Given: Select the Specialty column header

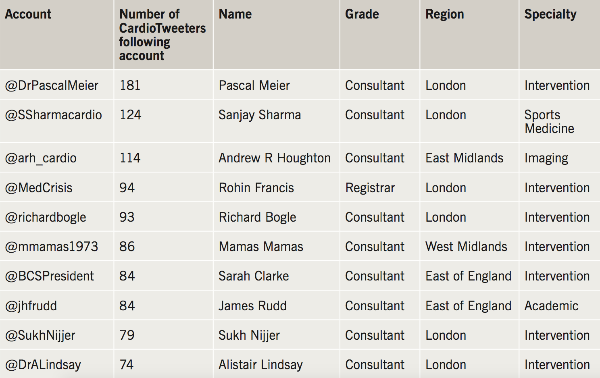Looking at the screenshot, I should (x=550, y=15).
